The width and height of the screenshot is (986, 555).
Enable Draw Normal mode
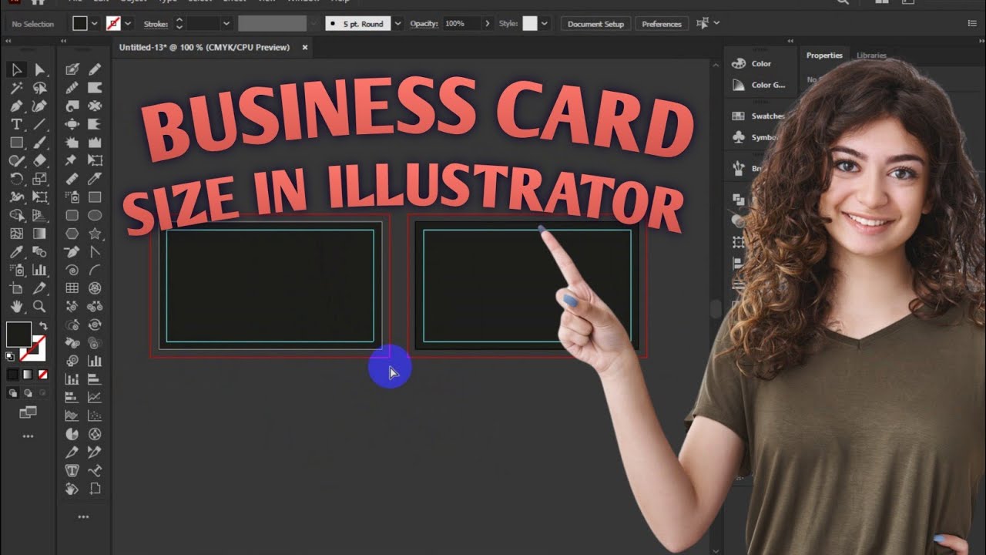click(12, 393)
